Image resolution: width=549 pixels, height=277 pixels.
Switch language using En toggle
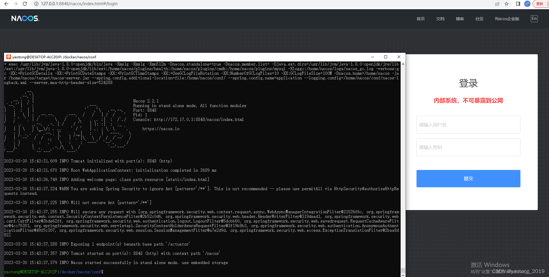pyautogui.click(x=534, y=18)
